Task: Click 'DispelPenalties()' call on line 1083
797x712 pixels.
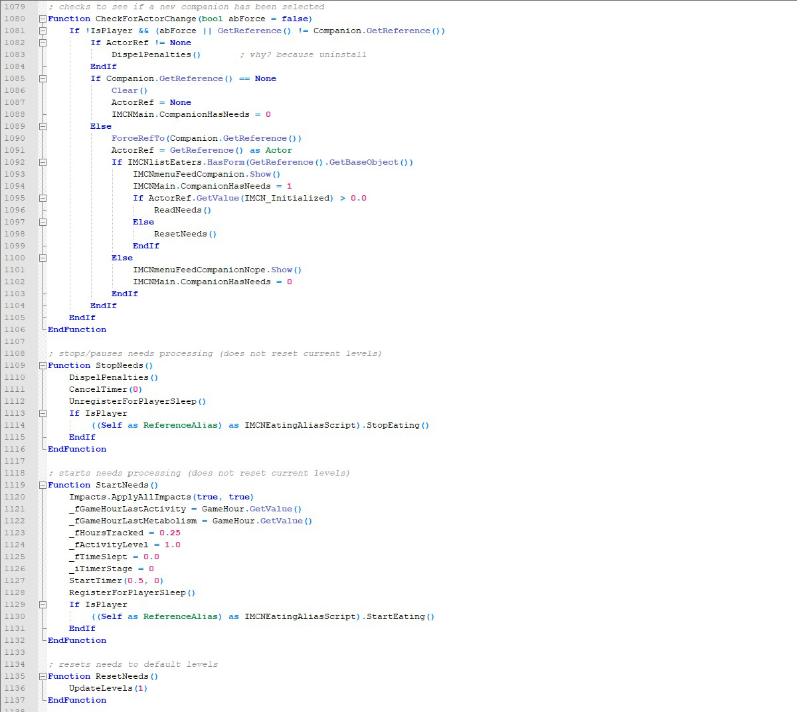Action: point(156,54)
